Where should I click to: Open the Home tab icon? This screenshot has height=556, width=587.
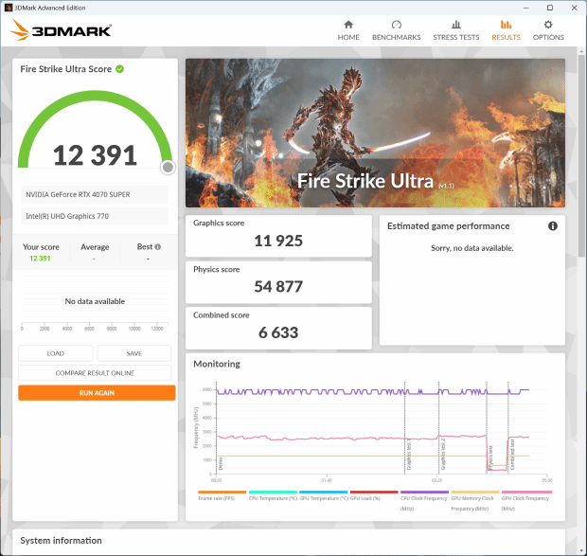point(348,25)
